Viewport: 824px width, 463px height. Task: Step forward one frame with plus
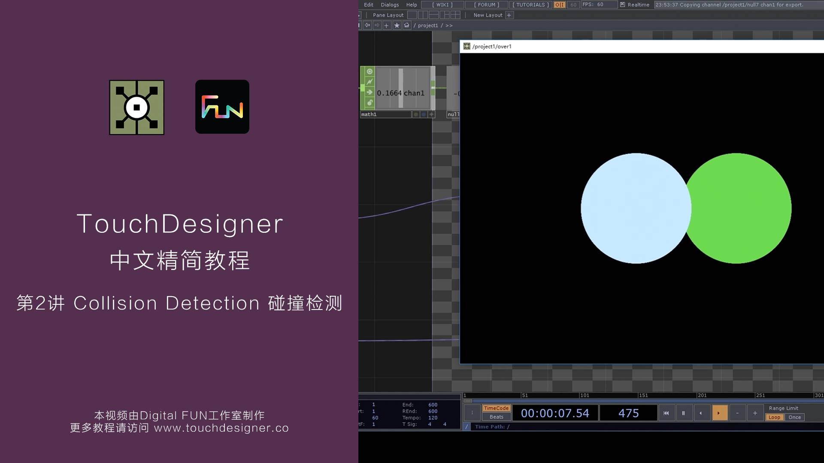755,413
